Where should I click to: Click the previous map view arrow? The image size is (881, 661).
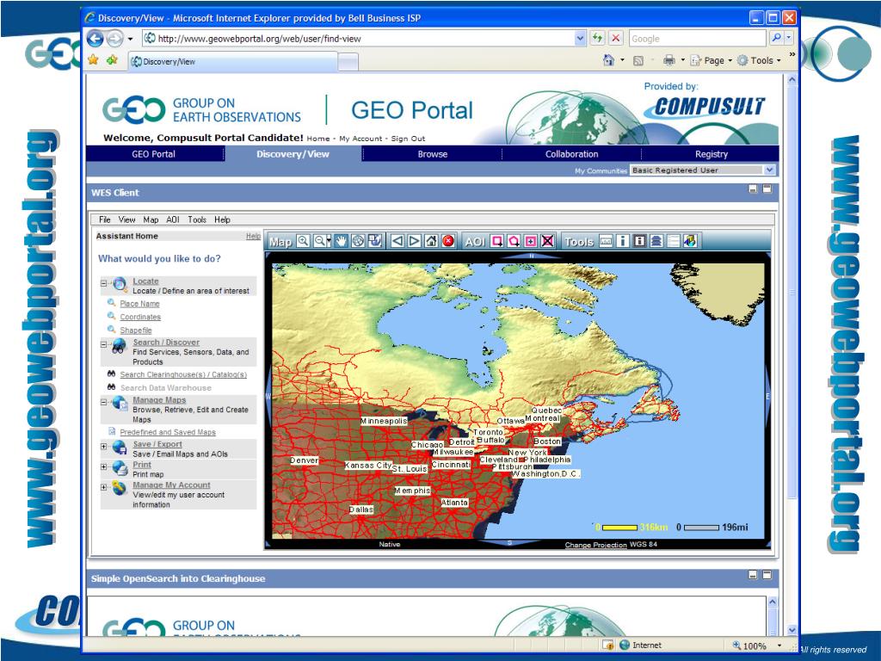(x=397, y=241)
